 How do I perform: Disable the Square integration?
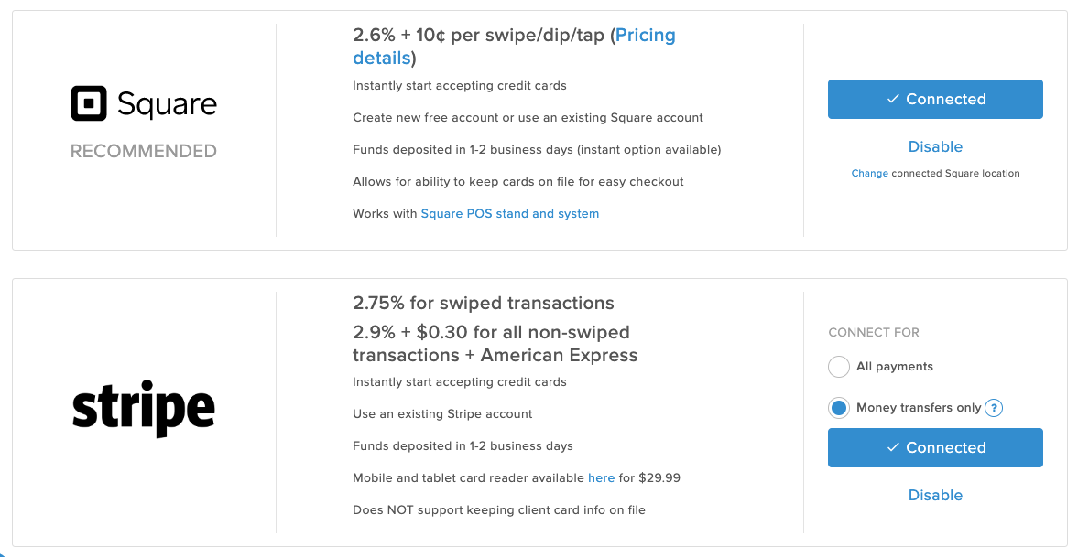935,147
